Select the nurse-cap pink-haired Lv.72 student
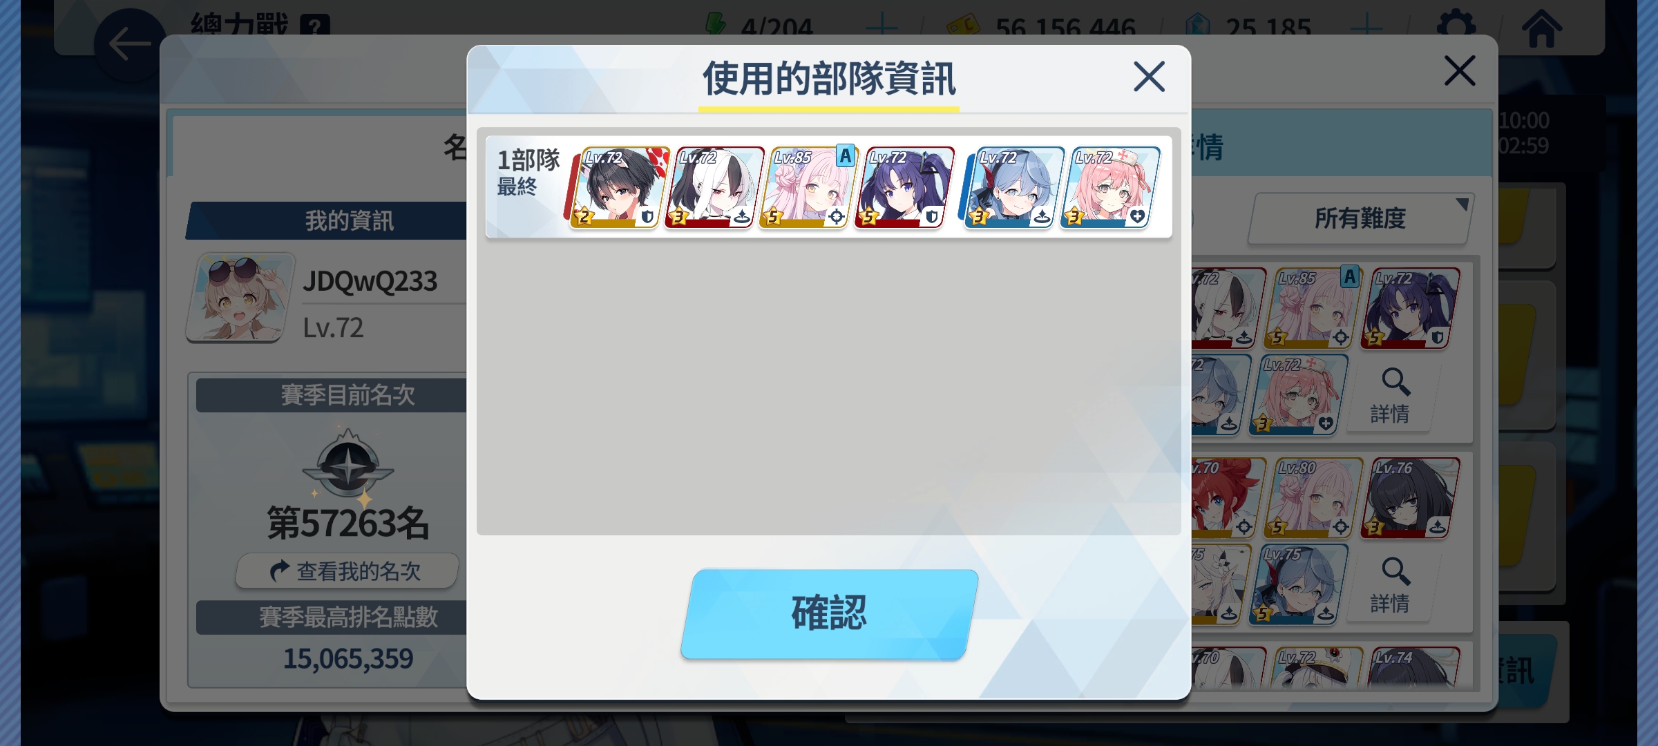Image resolution: width=1658 pixels, height=746 pixels. click(x=1109, y=187)
